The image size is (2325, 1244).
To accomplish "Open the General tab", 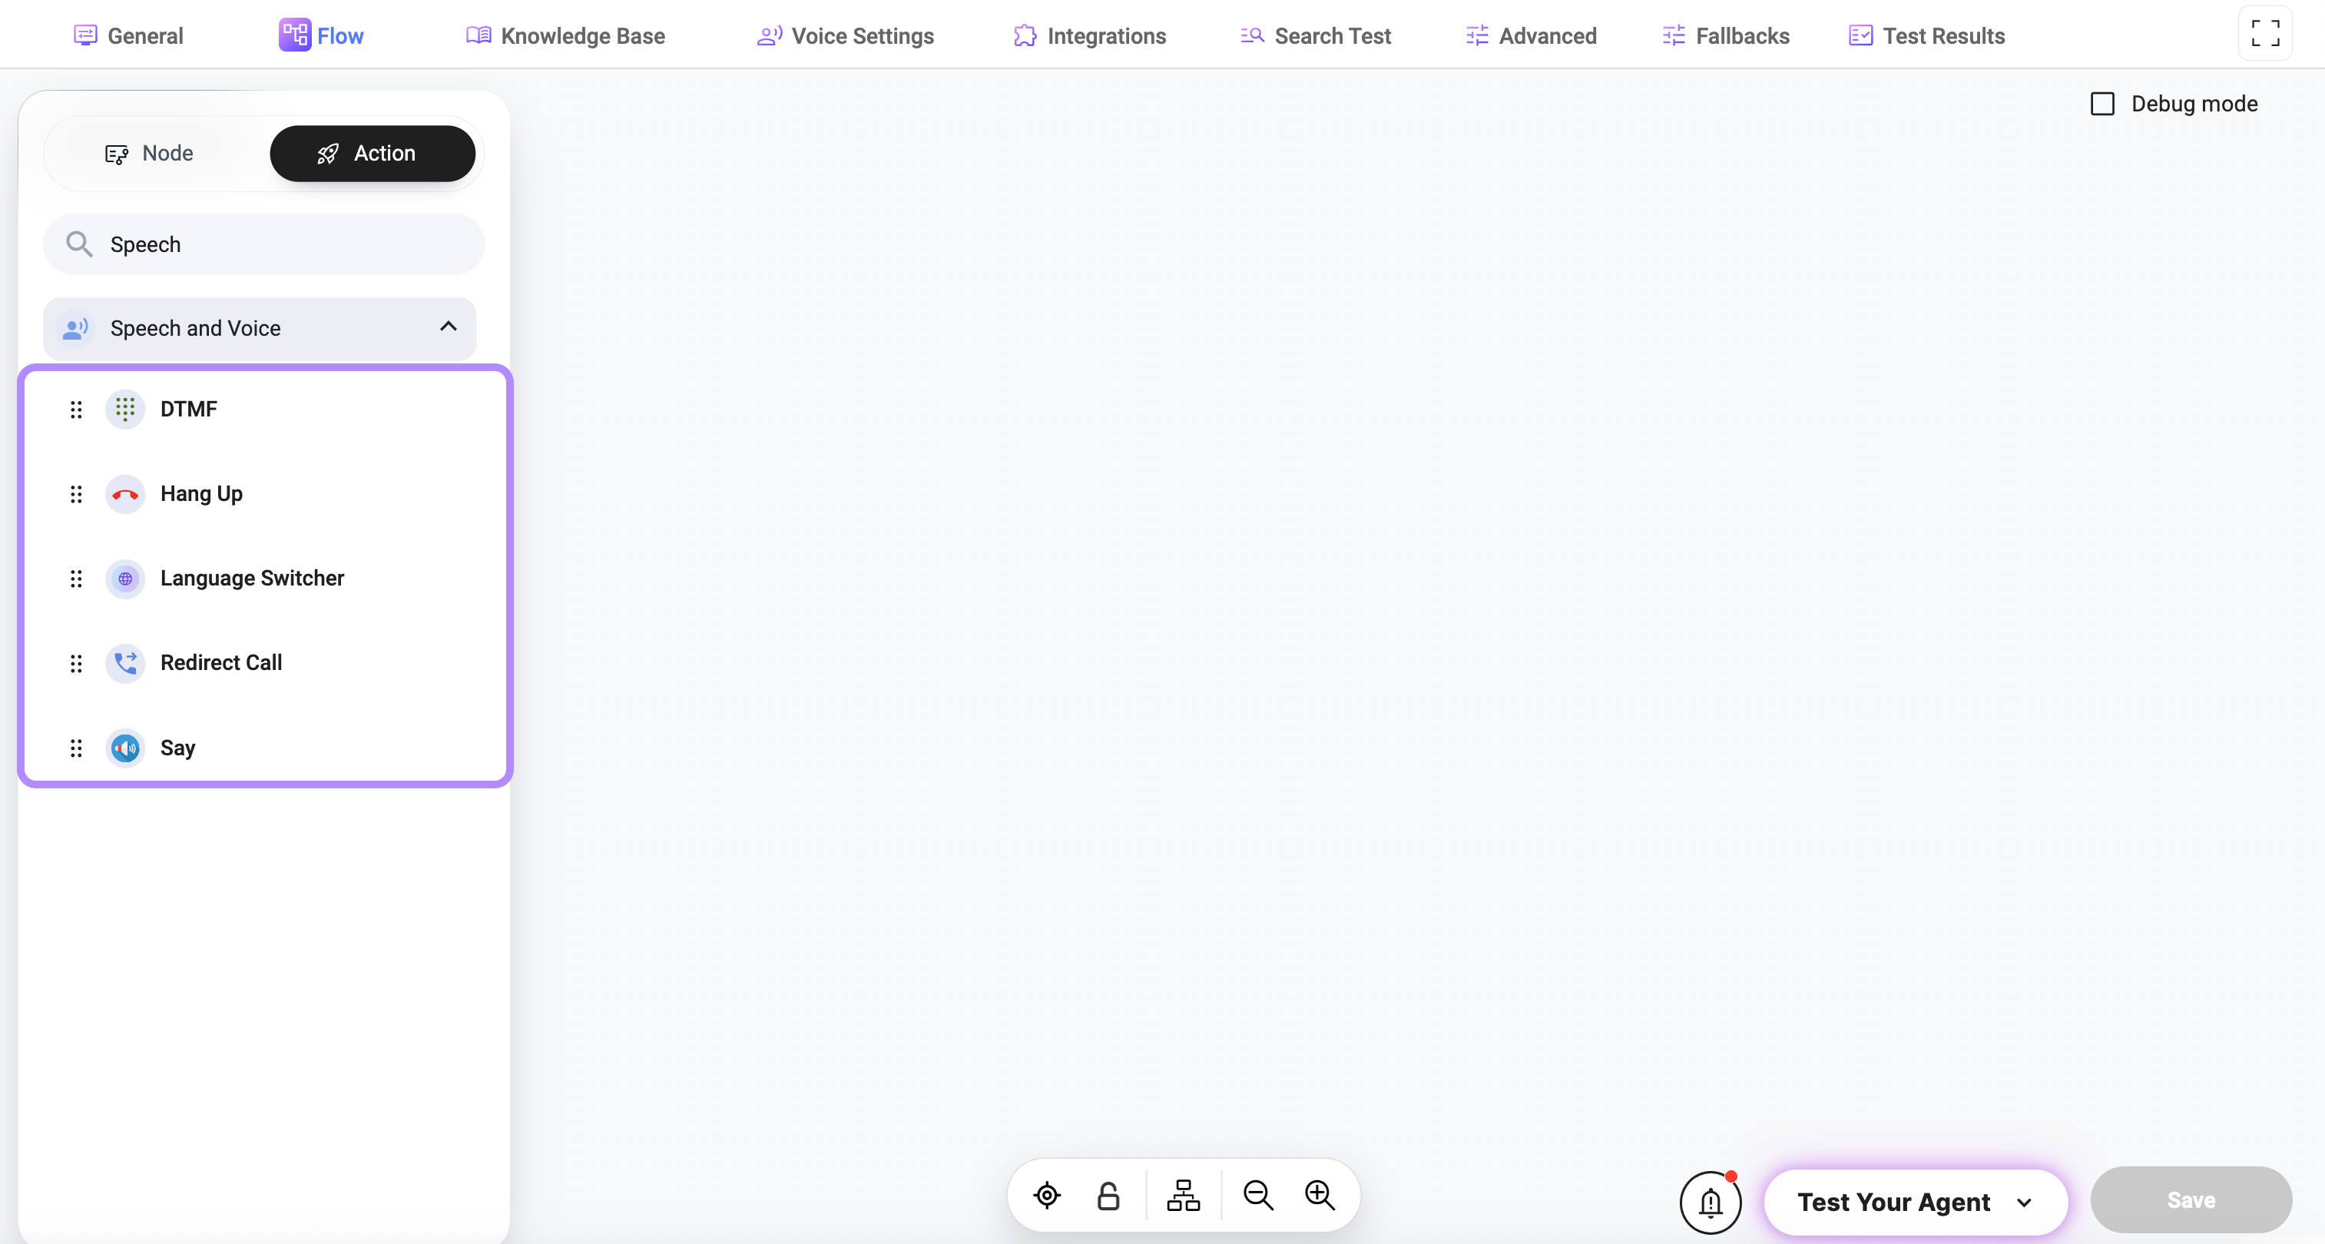I will point(128,36).
